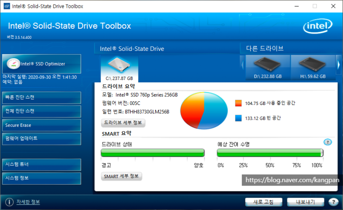The image size is (343, 210).
Task: Click the Intel logo
Action: [318, 26]
